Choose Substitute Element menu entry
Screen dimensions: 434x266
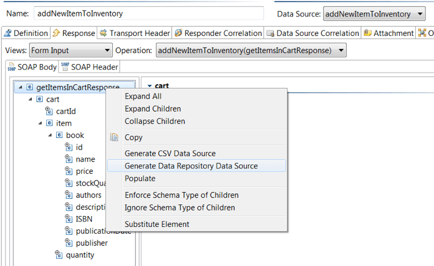(197, 224)
